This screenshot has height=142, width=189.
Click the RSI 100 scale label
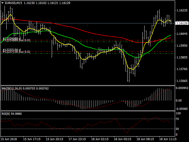(178, 114)
